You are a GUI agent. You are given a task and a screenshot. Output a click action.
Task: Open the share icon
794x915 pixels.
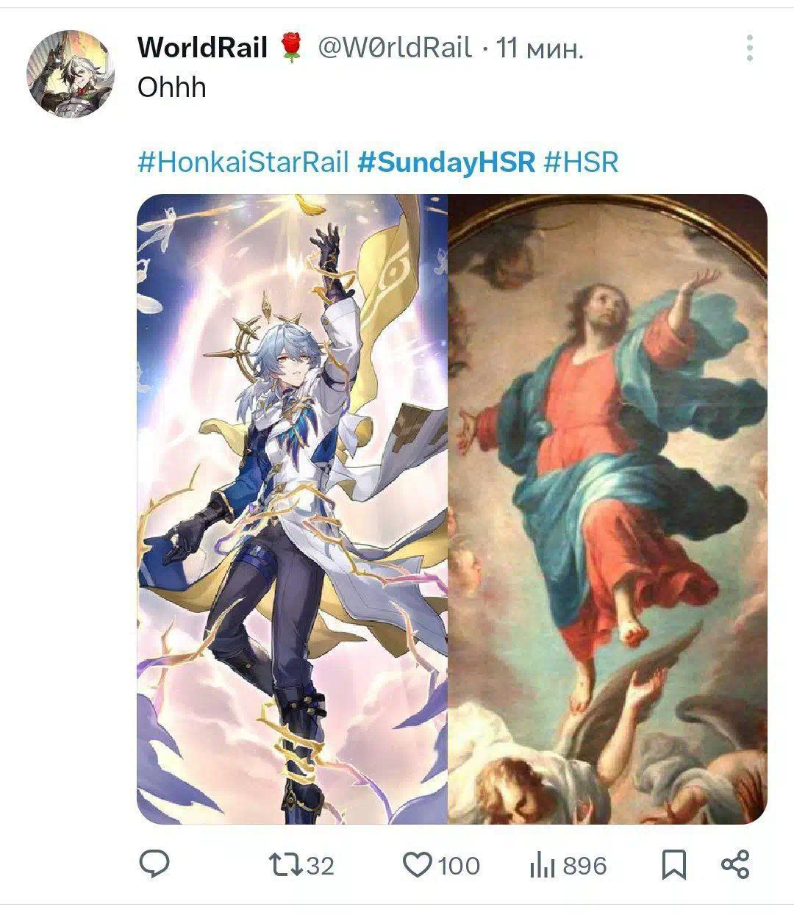pyautogui.click(x=735, y=865)
